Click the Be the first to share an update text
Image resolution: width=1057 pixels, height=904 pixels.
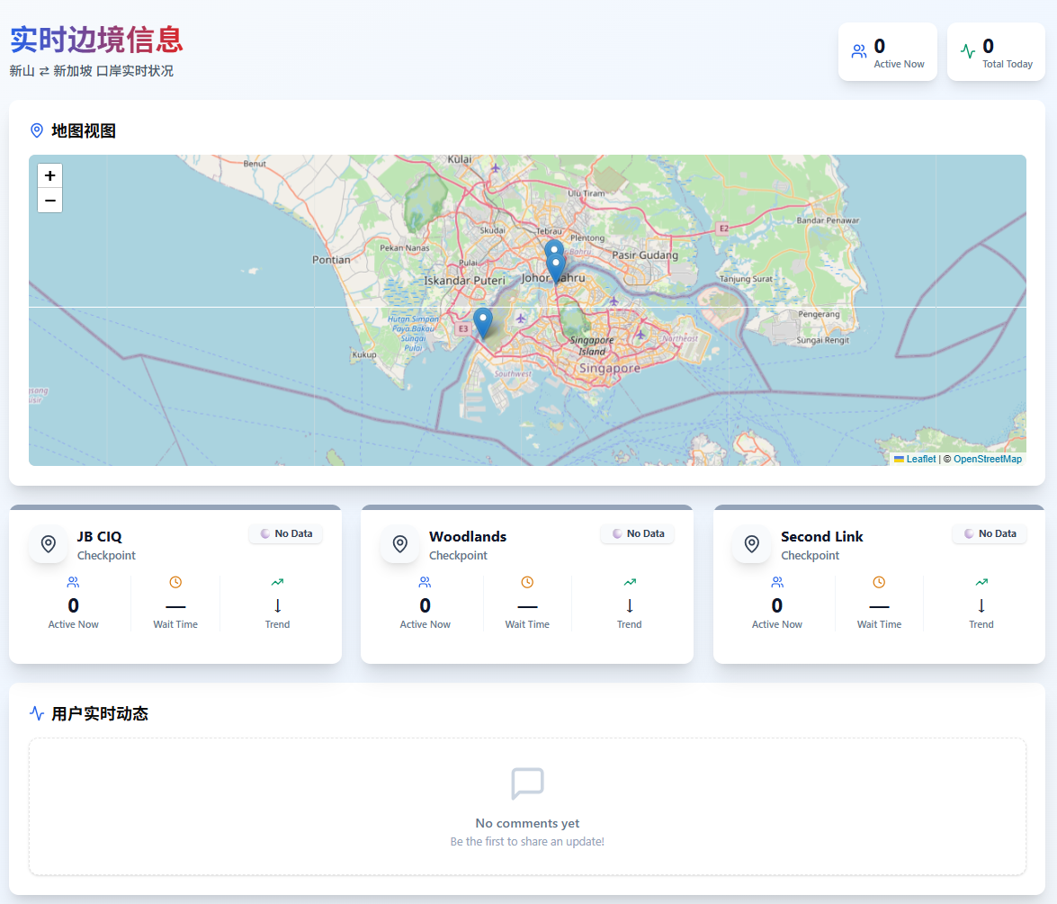click(x=527, y=841)
